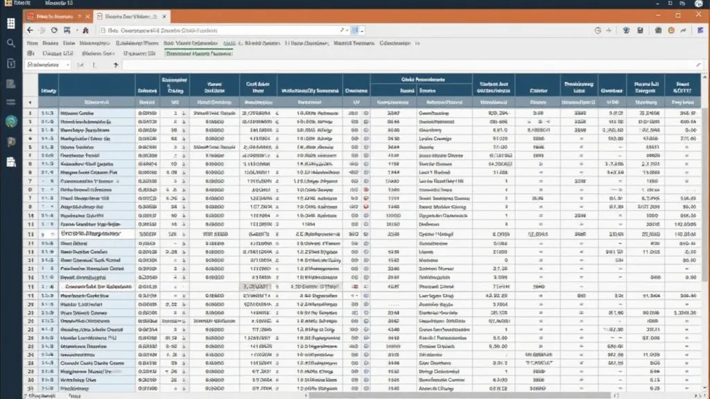This screenshot has height=399, width=710.
Task: Open the apps grid icon in left sidebar
Action: point(11,24)
